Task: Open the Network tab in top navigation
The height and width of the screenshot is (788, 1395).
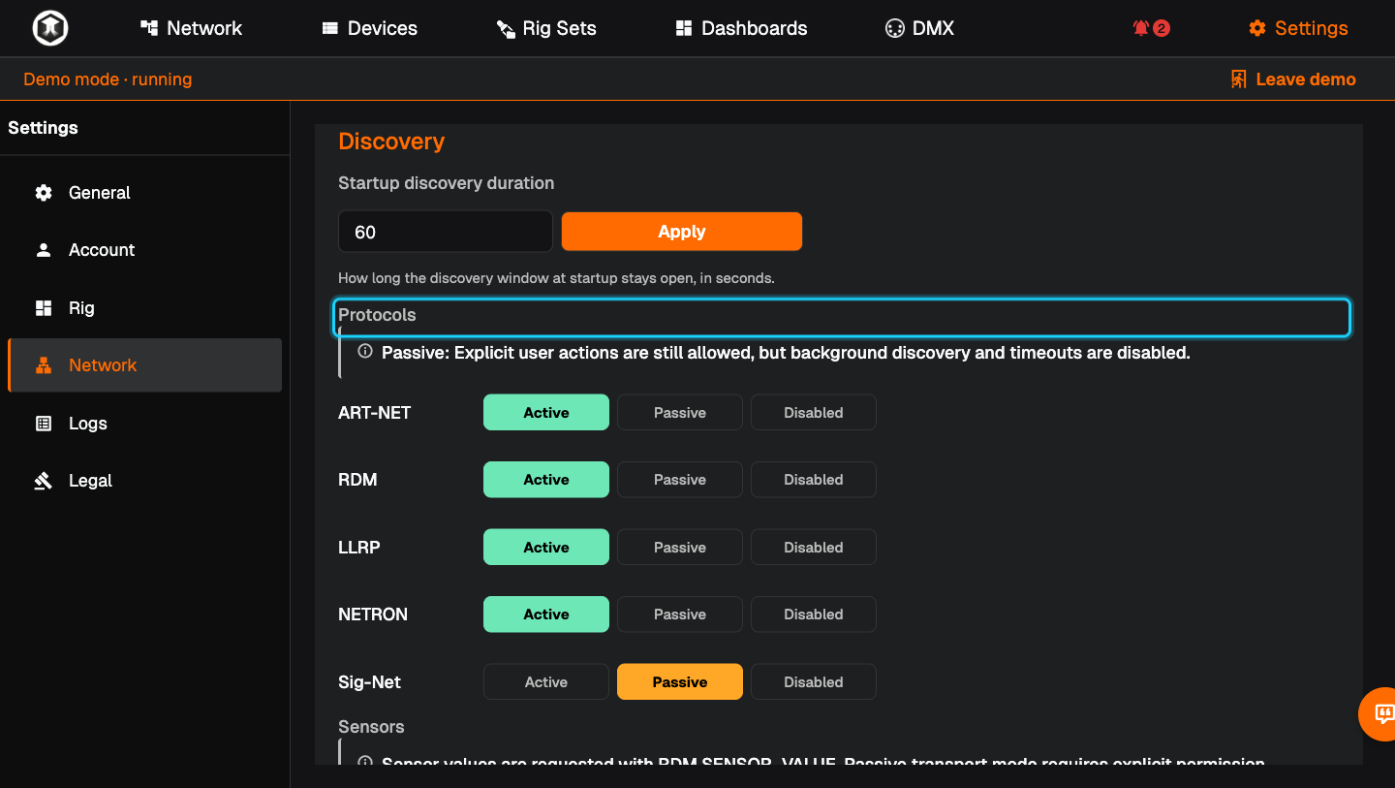Action: (x=192, y=28)
